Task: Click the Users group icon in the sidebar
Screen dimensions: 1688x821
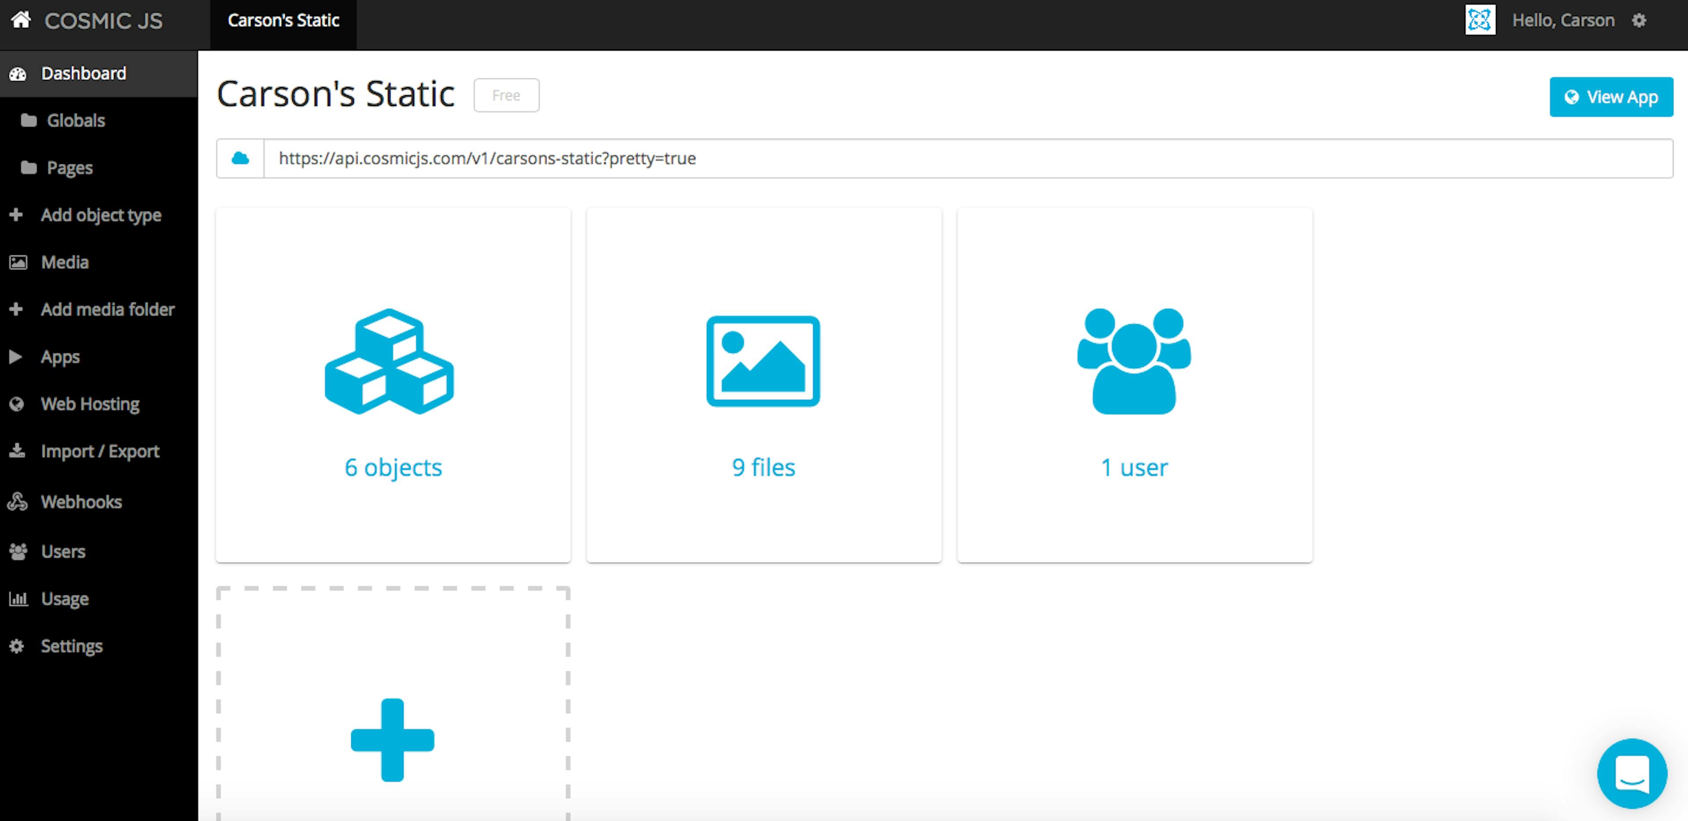Action: [18, 552]
